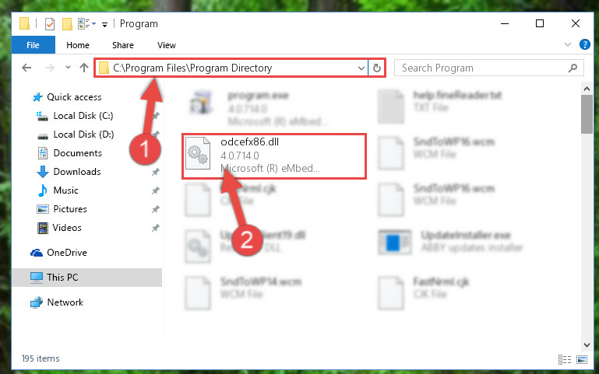The width and height of the screenshot is (599, 374).
Task: Click the Back navigation arrow
Action: tap(26, 68)
